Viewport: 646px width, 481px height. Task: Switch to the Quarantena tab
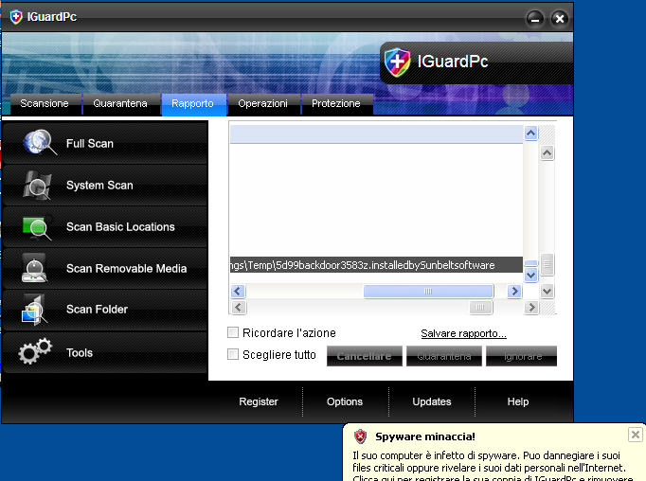pyautogui.click(x=120, y=104)
